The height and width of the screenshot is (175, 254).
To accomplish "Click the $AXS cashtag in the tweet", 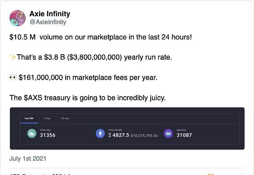I will pyautogui.click(x=33, y=98).
